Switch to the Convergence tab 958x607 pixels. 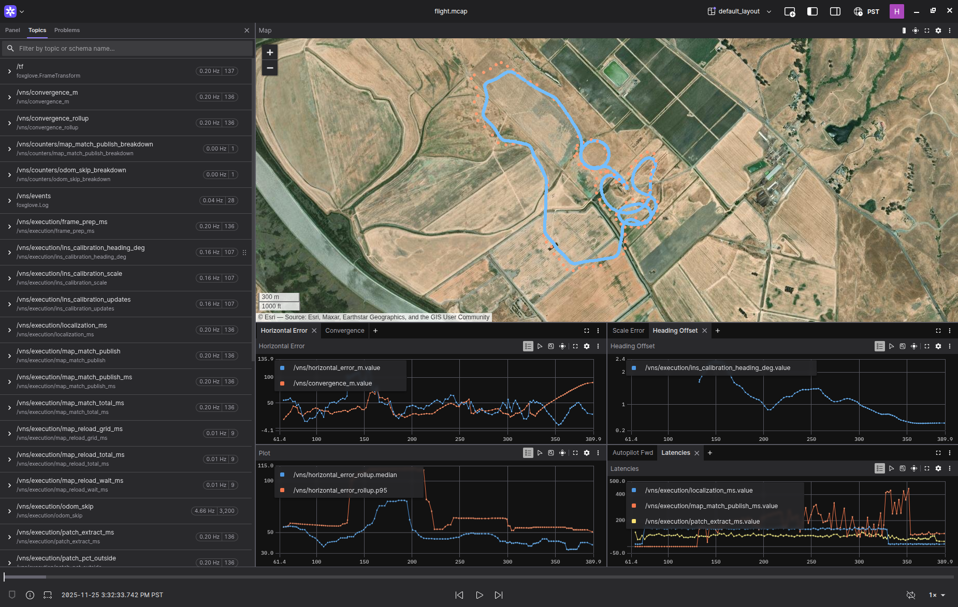[344, 331]
